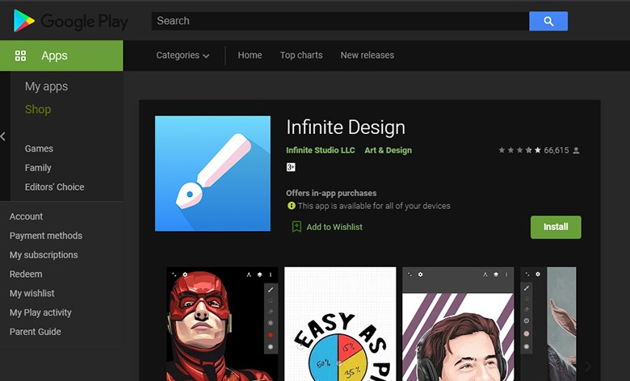Open Editors' Choice
Image resolution: width=630 pixels, height=381 pixels.
pos(55,187)
